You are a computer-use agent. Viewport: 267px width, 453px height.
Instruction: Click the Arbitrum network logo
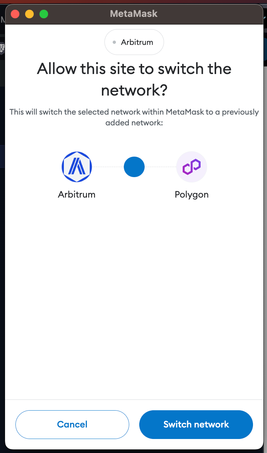pos(76,167)
